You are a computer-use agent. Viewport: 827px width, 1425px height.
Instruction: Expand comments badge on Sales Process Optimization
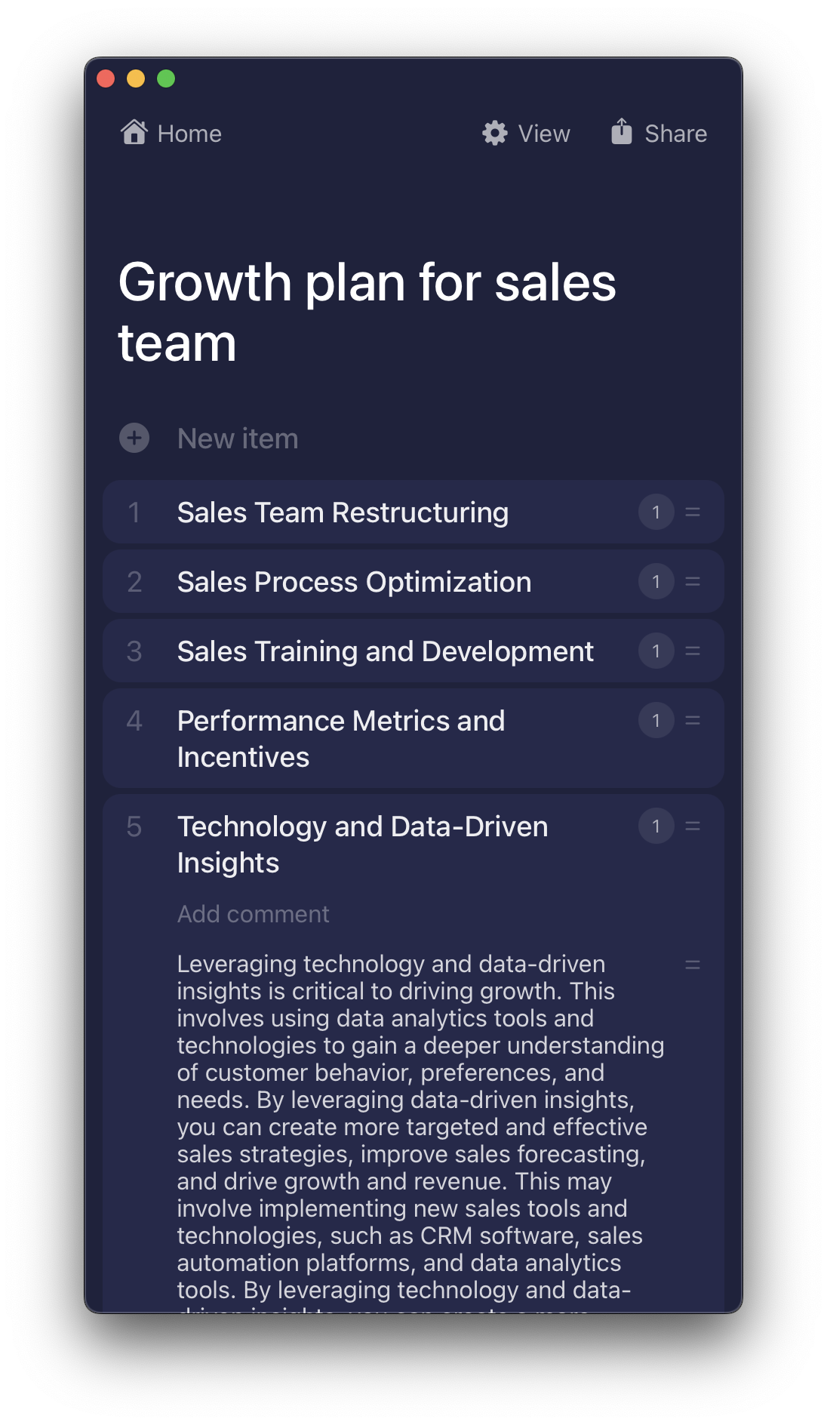(x=656, y=582)
